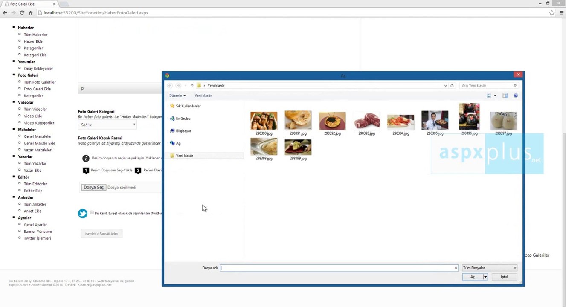Open the Haber Ekle link
The width and height of the screenshot is (566, 307).
(x=33, y=41)
